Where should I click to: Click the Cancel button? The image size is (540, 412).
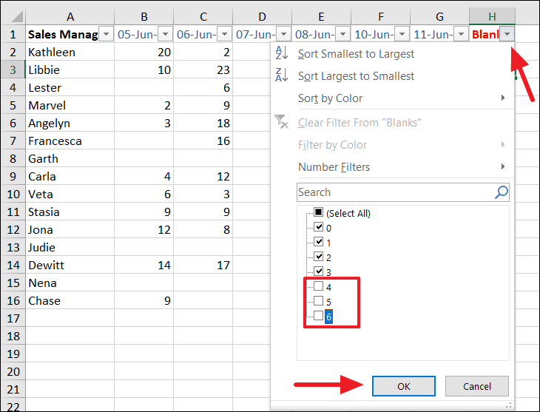477,386
